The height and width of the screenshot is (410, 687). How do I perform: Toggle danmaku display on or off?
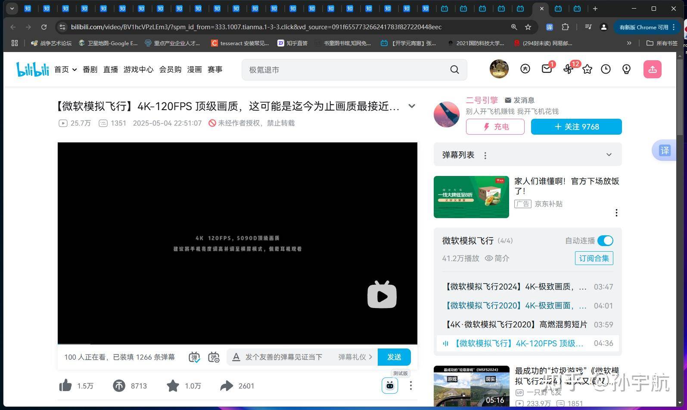pos(194,357)
